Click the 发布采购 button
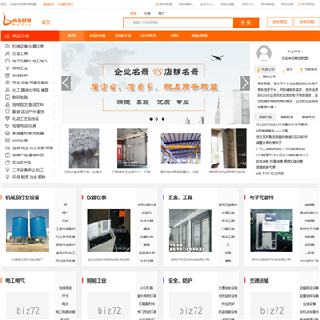The width and height of the screenshot is (320, 320). pyautogui.click(x=307, y=22)
